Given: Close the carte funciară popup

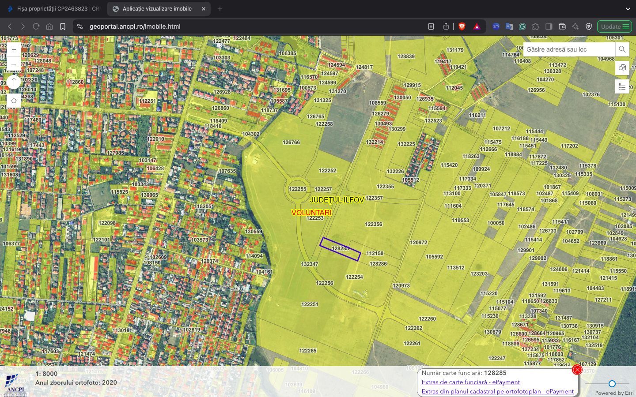Looking at the screenshot, I should [577, 370].
